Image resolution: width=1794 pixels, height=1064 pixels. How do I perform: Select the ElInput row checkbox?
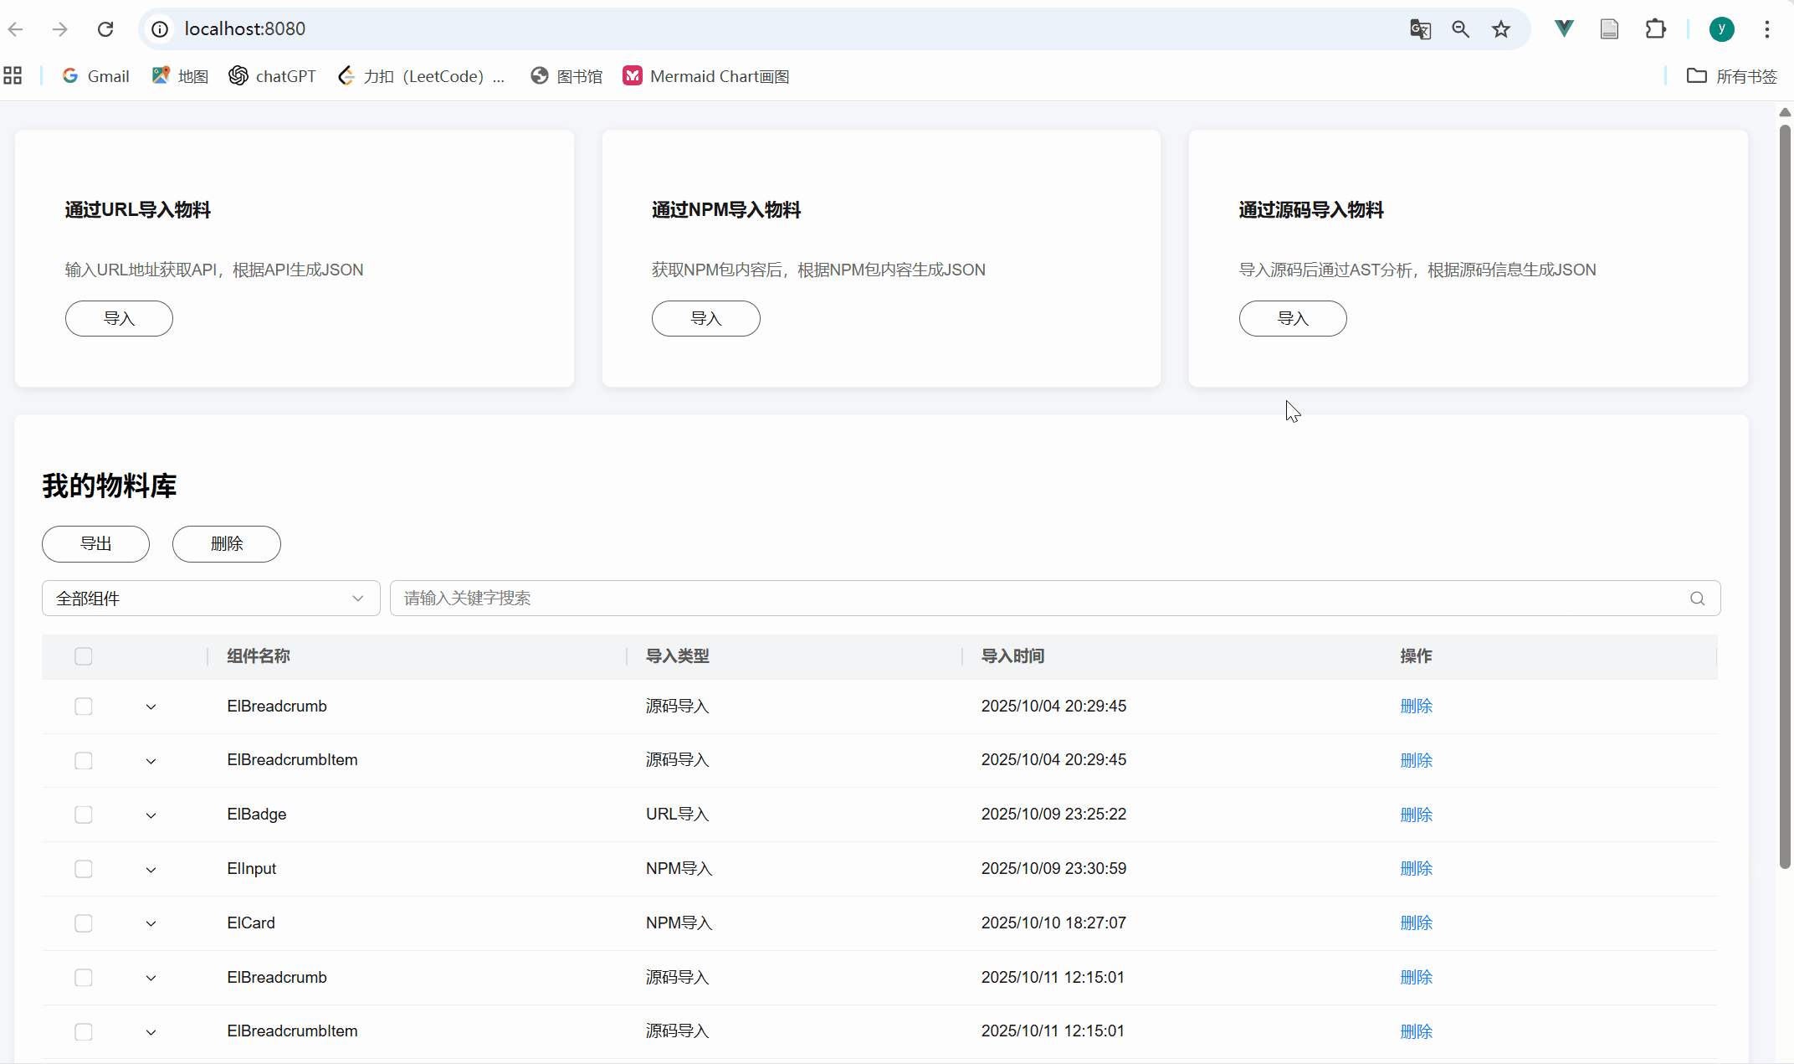coord(84,869)
